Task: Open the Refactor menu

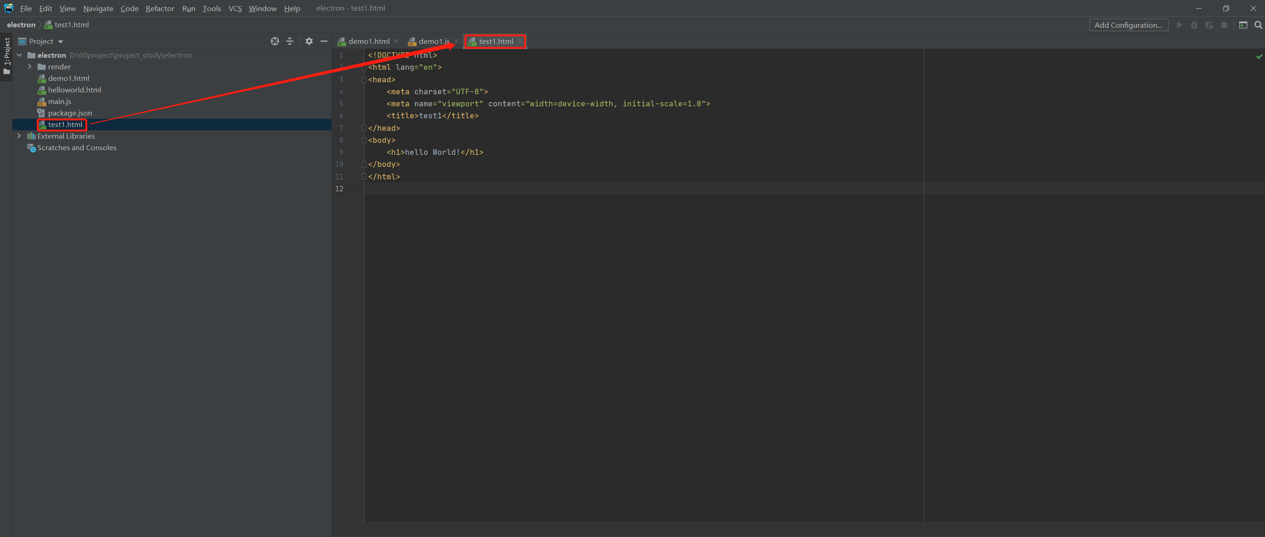Action: pyautogui.click(x=160, y=8)
